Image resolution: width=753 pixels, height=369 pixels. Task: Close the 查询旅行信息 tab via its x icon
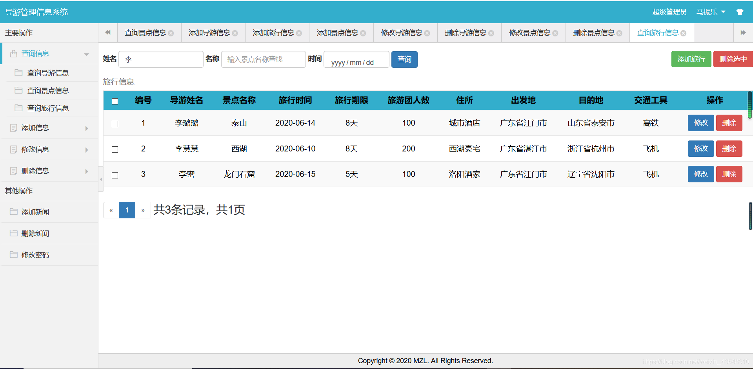[684, 33]
